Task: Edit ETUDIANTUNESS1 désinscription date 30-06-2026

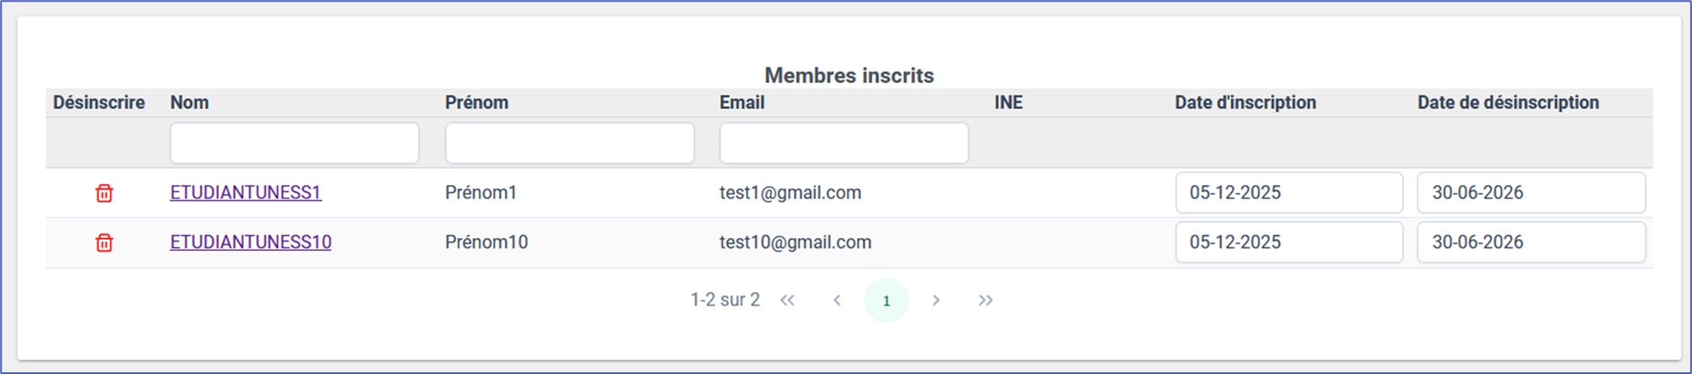Action: 1531,192
